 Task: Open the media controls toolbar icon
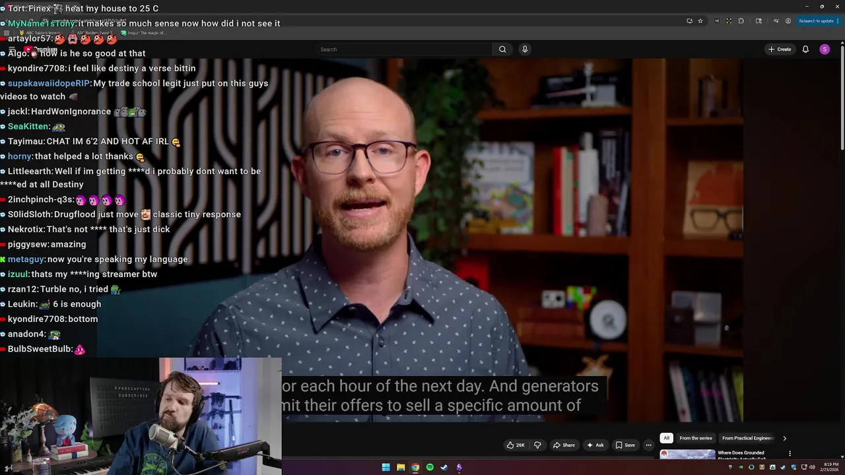[776, 21]
